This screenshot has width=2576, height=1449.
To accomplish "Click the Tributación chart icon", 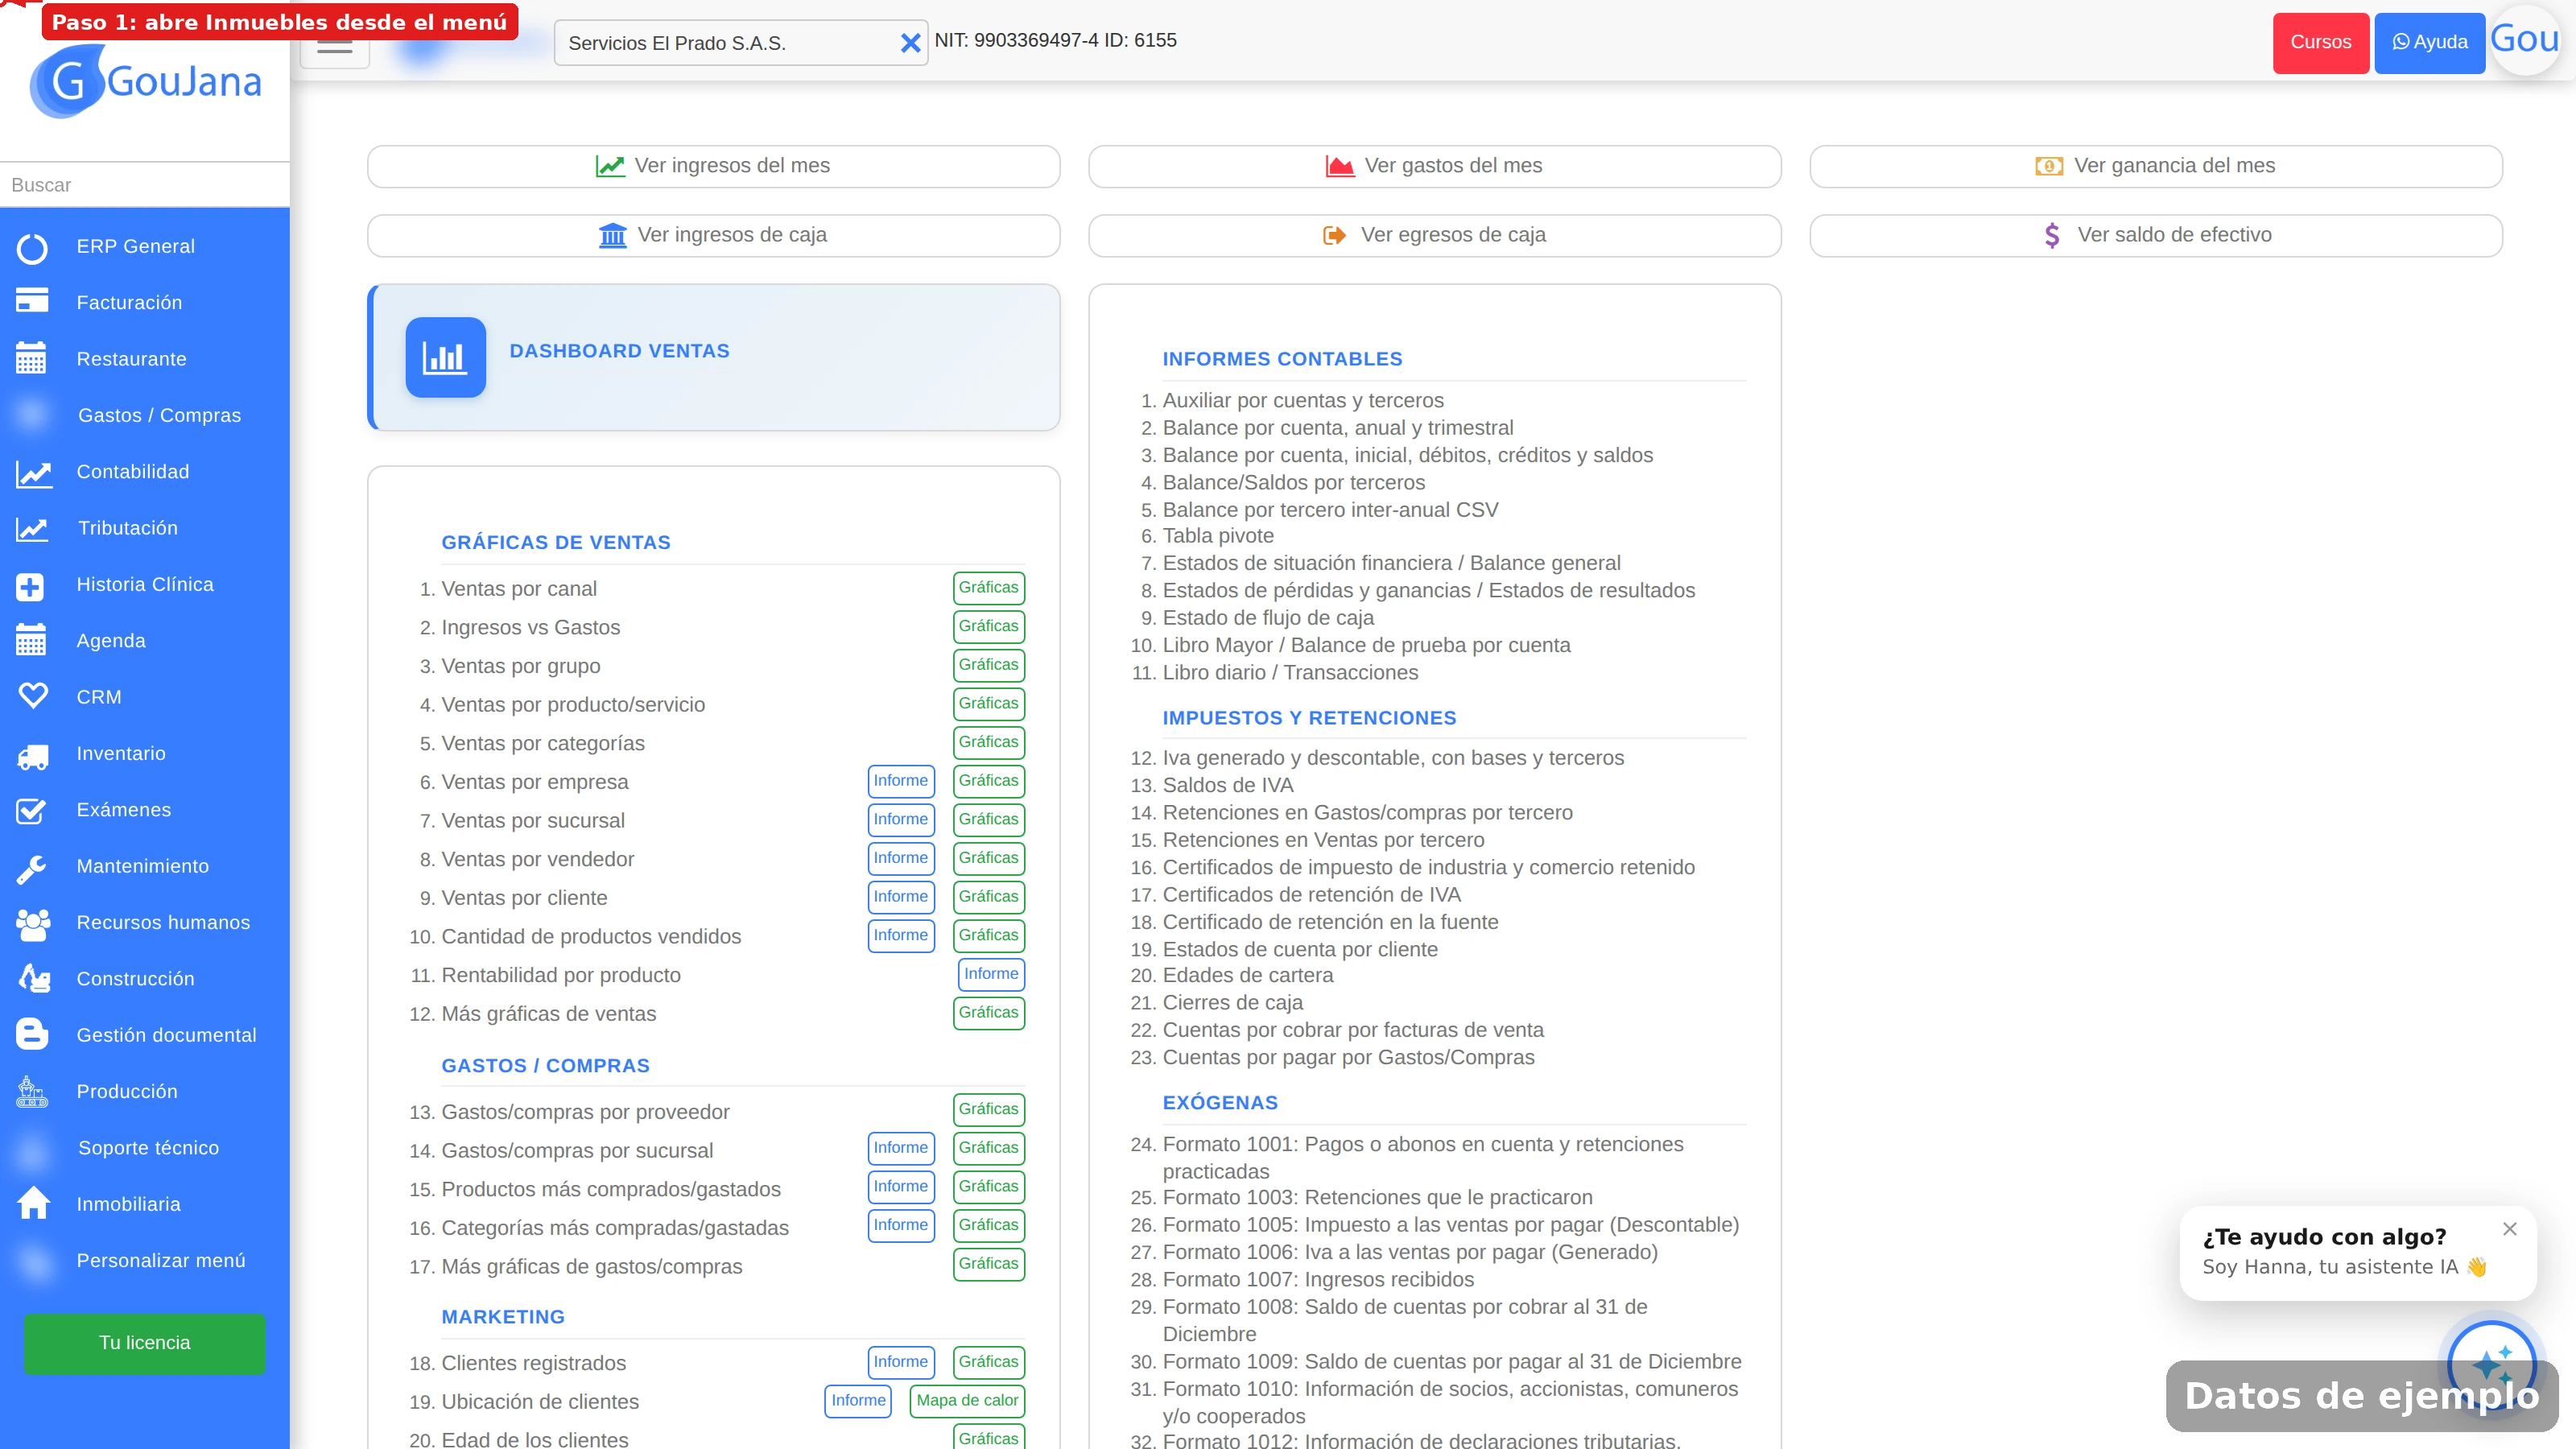I will point(32,528).
